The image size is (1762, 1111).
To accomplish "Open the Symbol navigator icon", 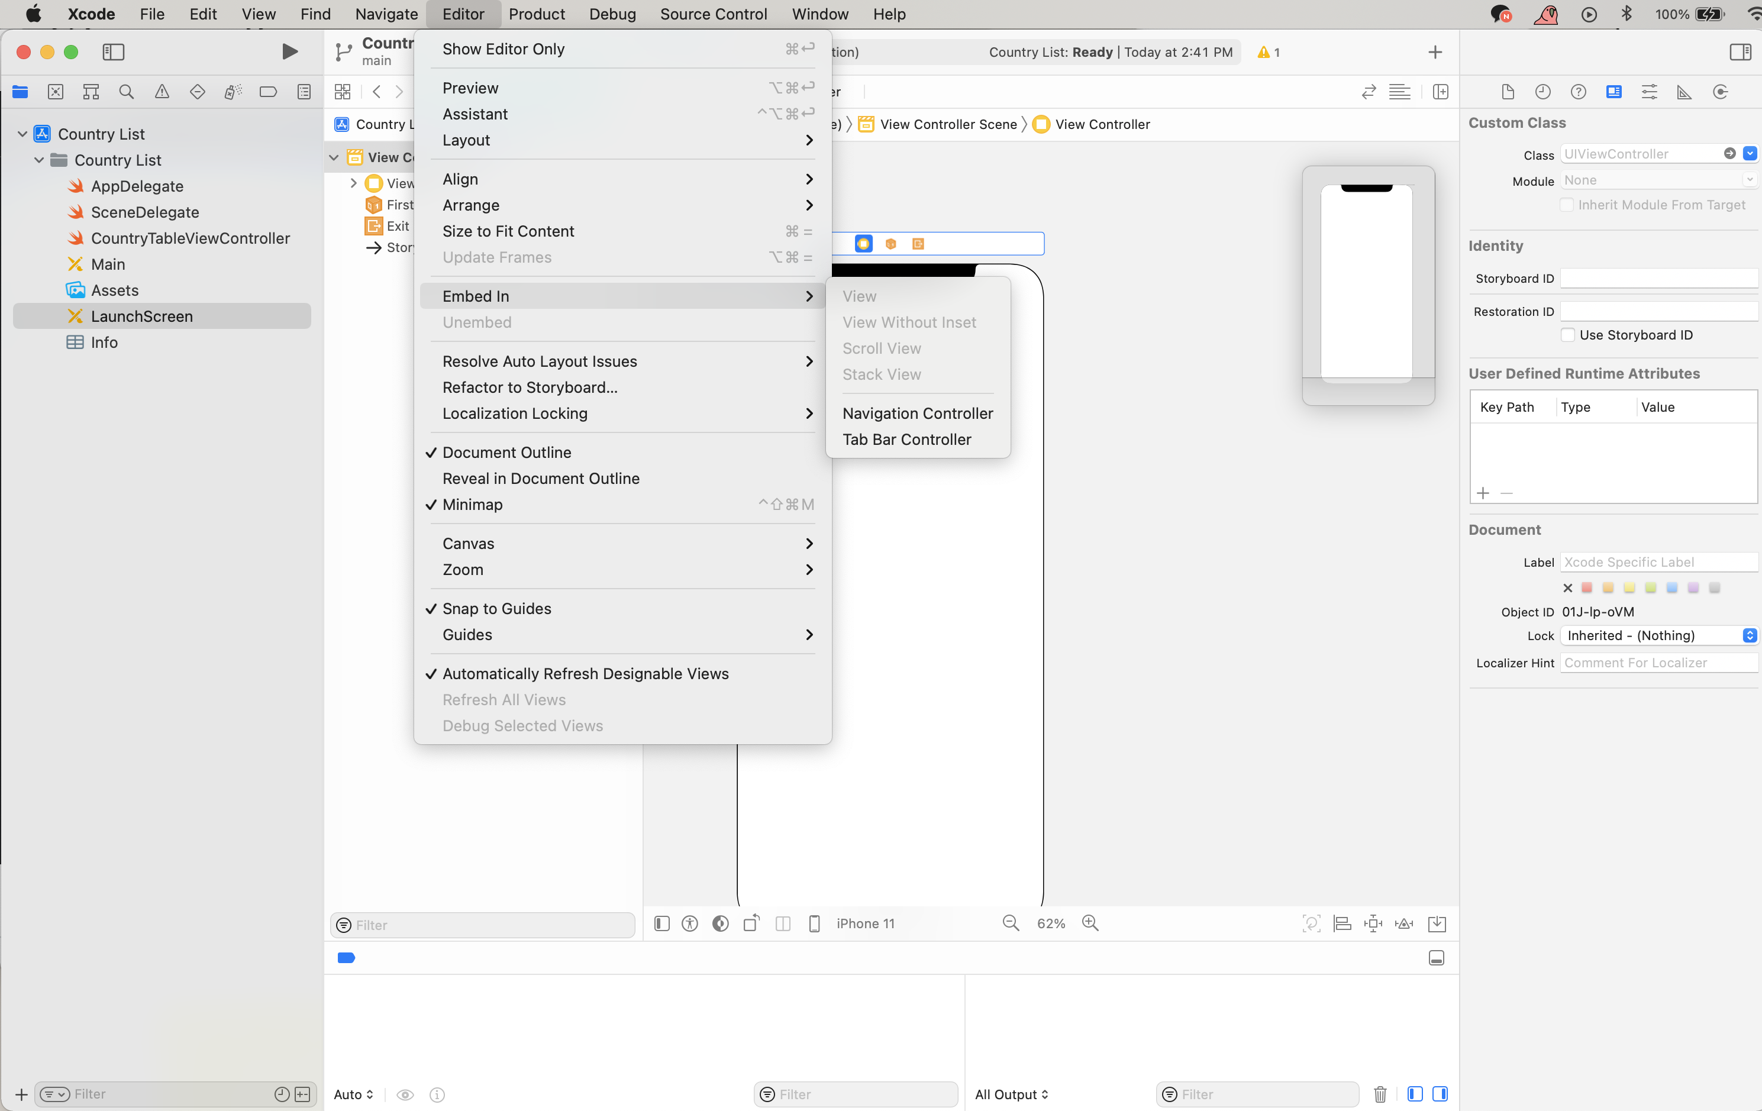I will (91, 92).
